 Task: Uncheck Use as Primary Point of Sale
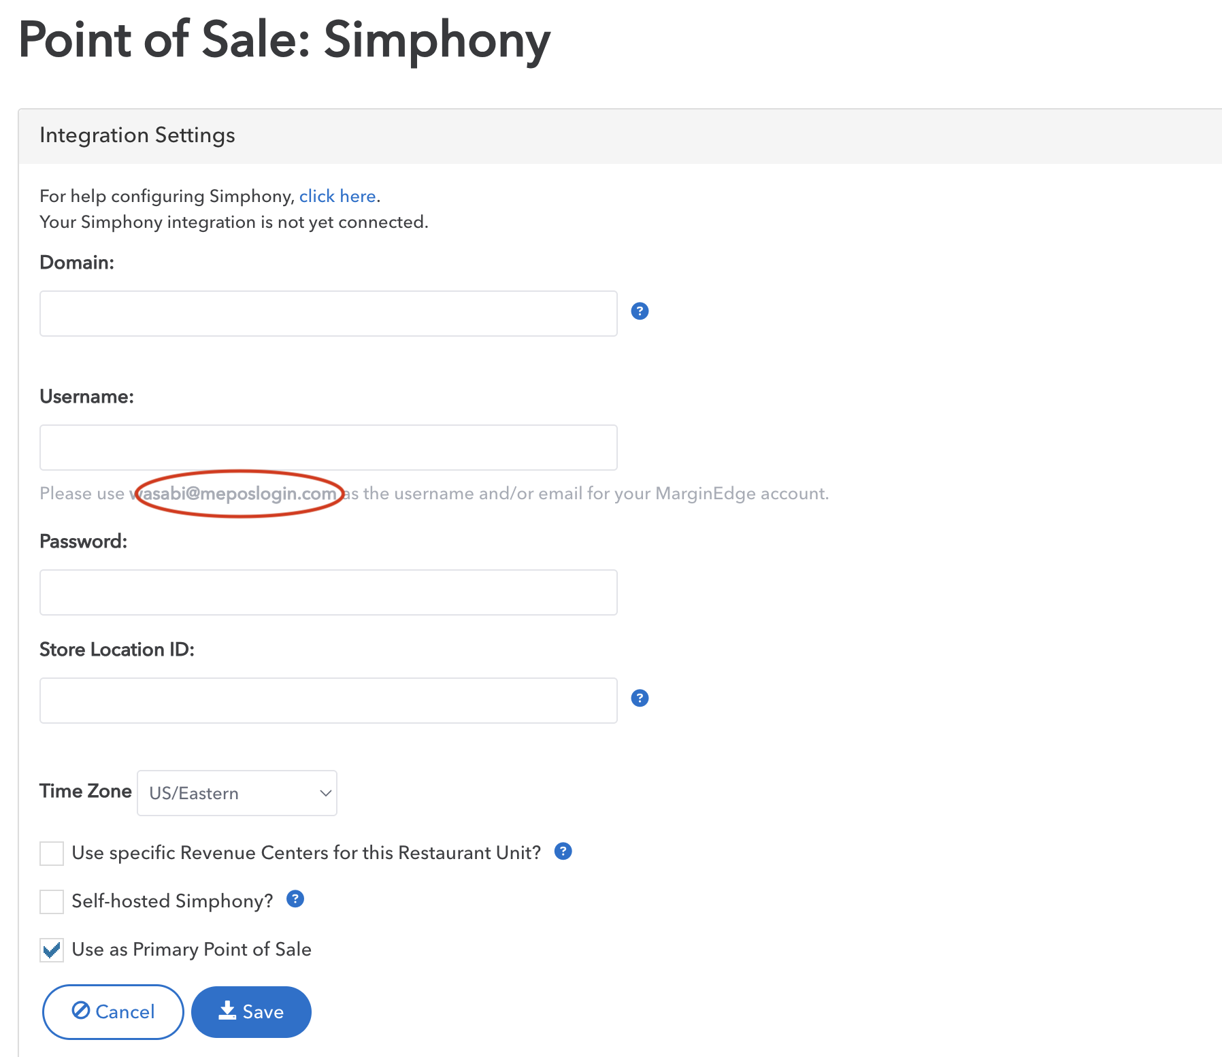[52, 950]
